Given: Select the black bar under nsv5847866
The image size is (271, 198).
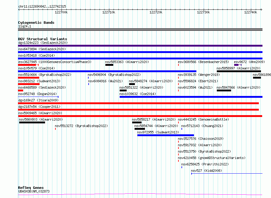Looking at the screenshot, I should (224, 90).
